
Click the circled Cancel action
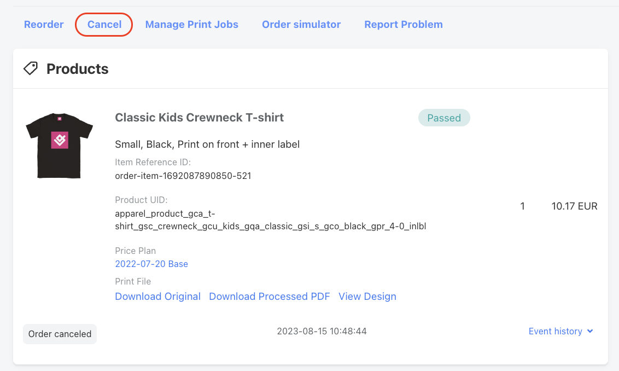104,25
